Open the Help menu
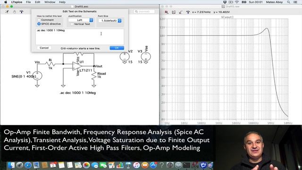The height and width of the screenshot is (170, 302). [62, 2]
